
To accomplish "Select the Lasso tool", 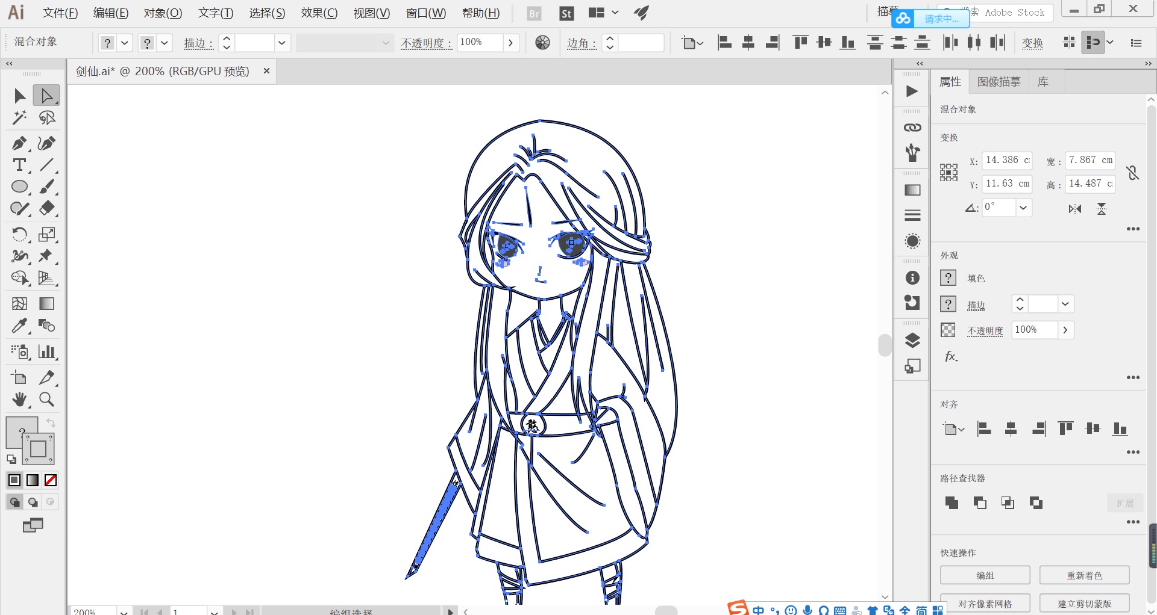I will 46,117.
